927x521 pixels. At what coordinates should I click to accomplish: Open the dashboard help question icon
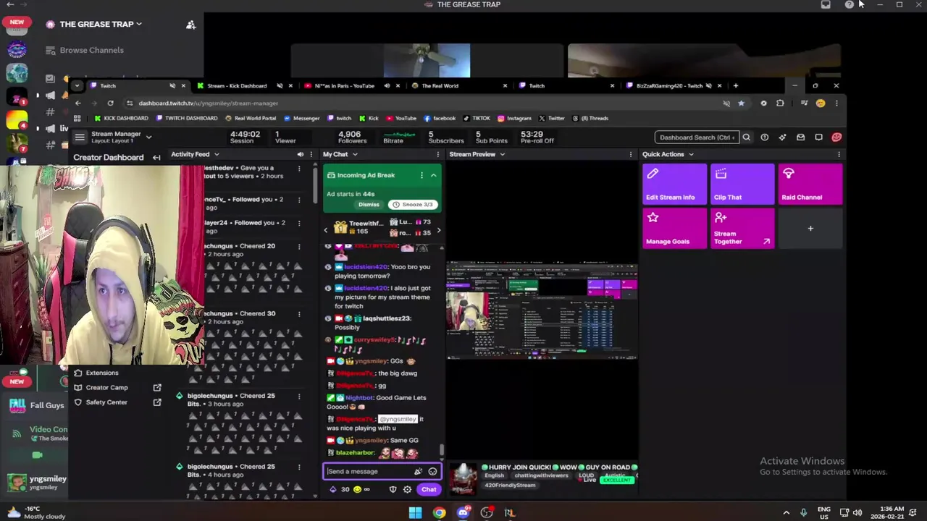764,137
